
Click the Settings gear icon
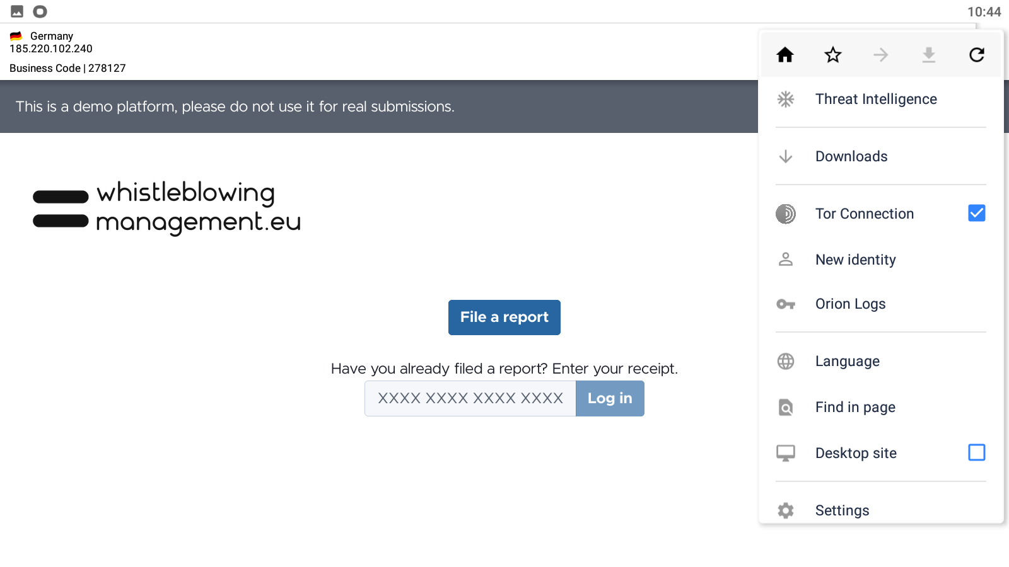coord(786,510)
